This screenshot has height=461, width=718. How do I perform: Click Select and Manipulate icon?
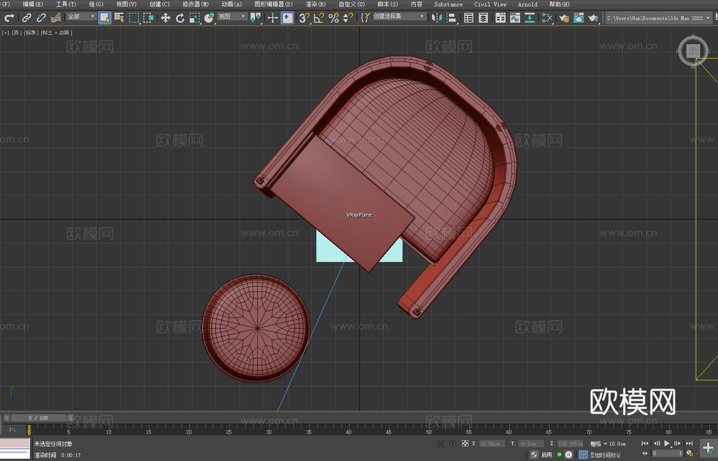coord(272,18)
